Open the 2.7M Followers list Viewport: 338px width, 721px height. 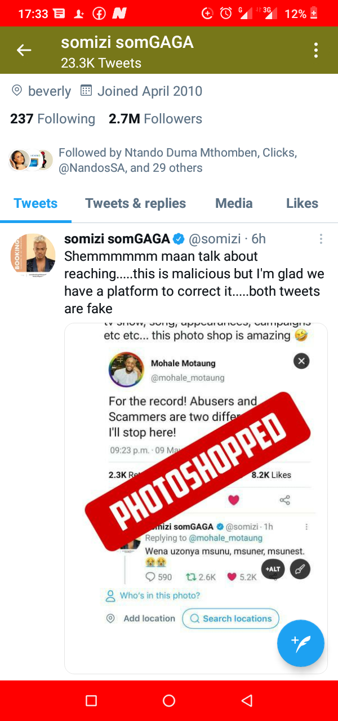(155, 119)
